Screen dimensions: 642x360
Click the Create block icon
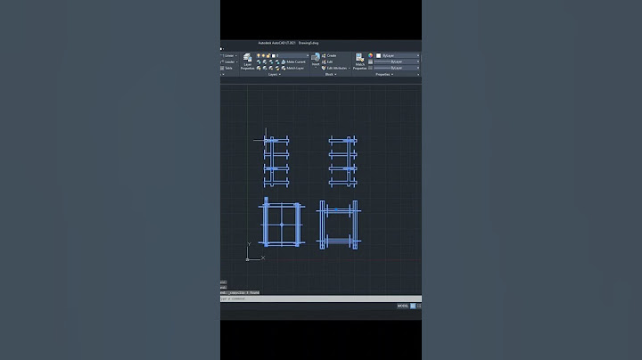click(x=324, y=55)
